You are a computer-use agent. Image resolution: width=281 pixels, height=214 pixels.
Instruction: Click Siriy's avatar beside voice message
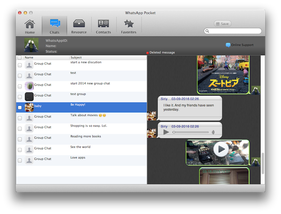click(x=152, y=133)
